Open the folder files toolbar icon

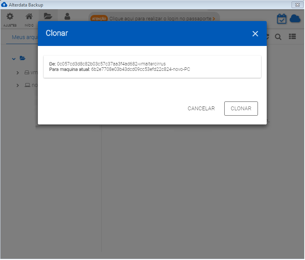[x=48, y=16]
